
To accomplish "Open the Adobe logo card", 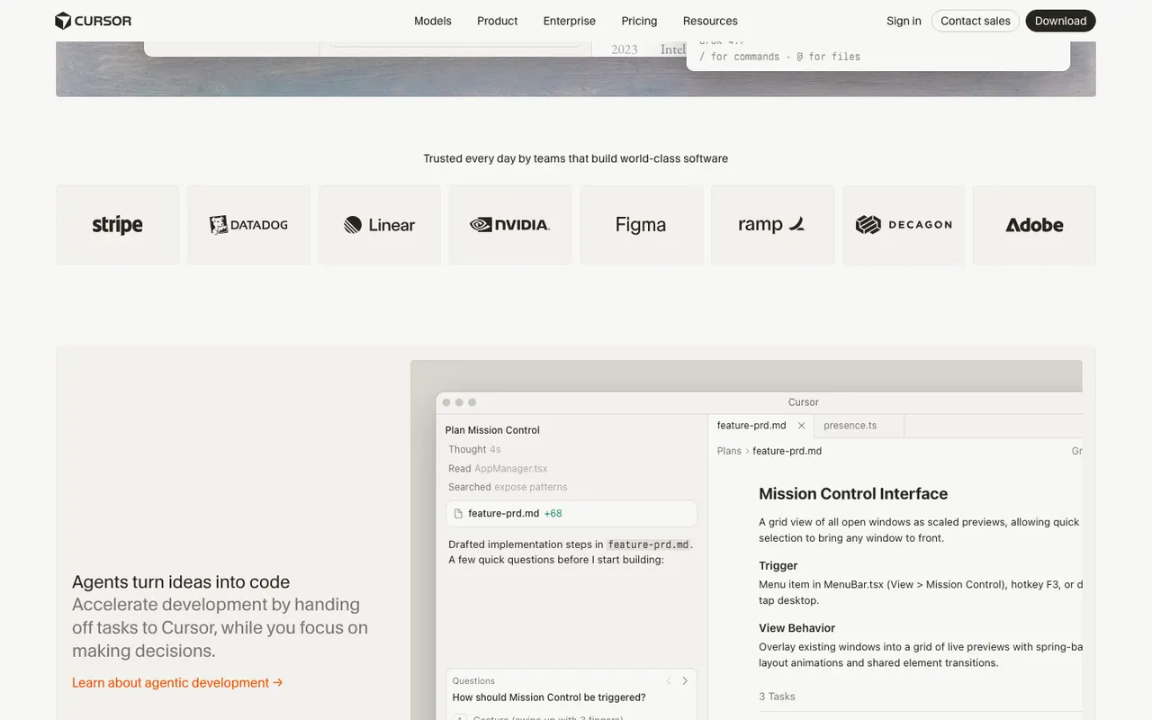I will click(1034, 225).
